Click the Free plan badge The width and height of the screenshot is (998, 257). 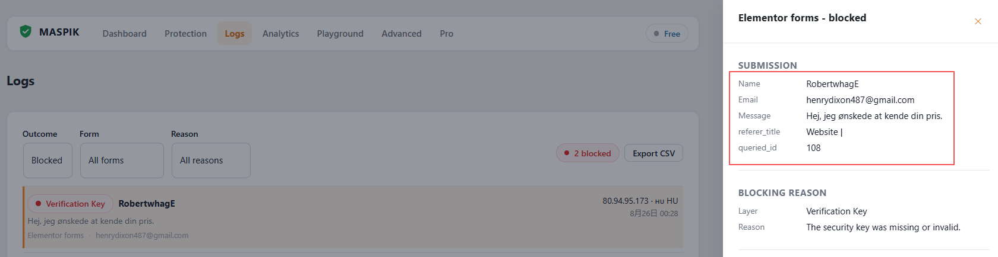(667, 34)
